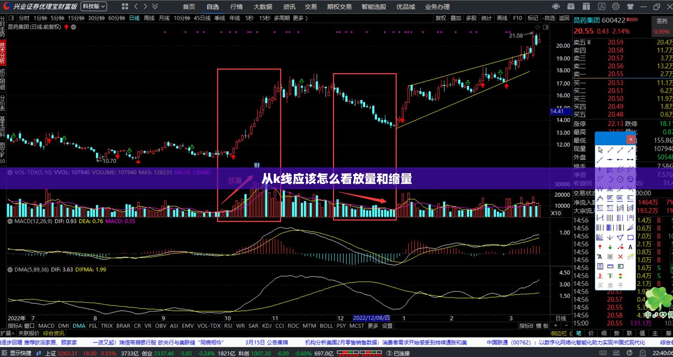673x357 pixels.
Task: Toggle VOL-TDX indicator settings circle
Action: pos(10,172)
